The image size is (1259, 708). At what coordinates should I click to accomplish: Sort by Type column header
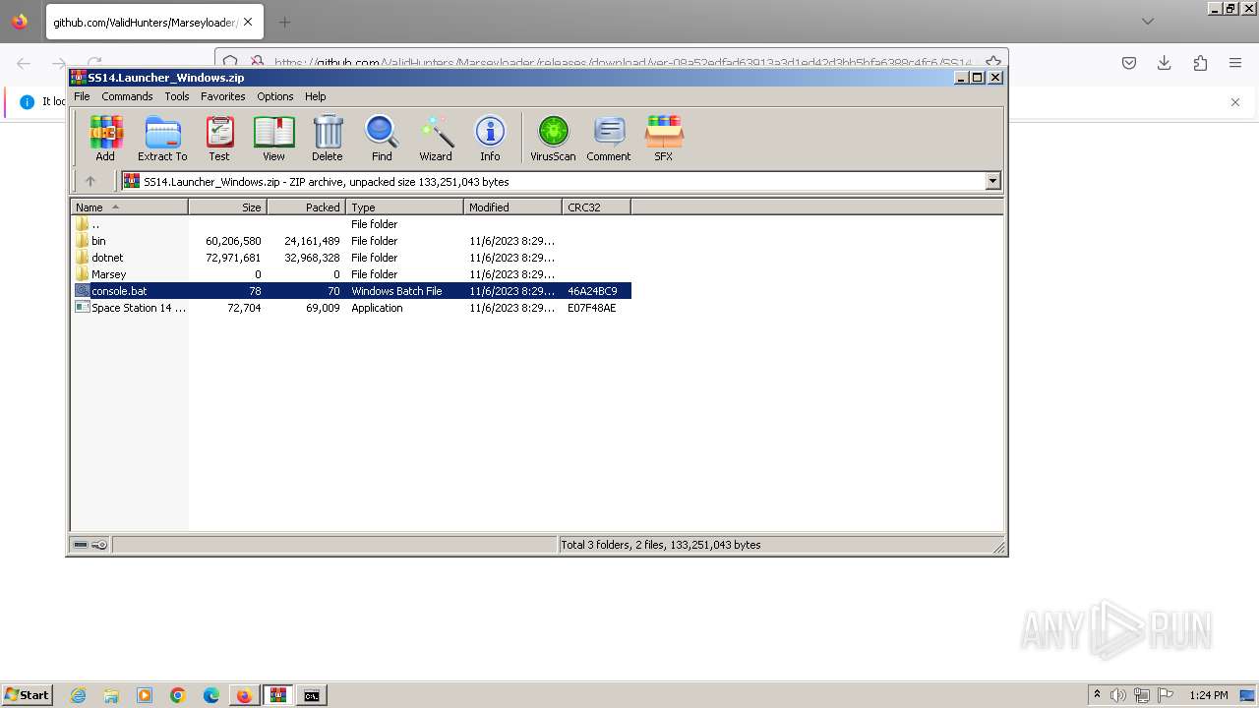pyautogui.click(x=404, y=206)
